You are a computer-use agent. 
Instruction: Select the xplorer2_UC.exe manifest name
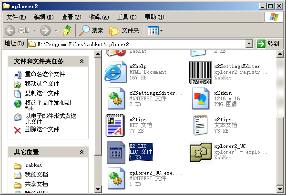pos(156,173)
